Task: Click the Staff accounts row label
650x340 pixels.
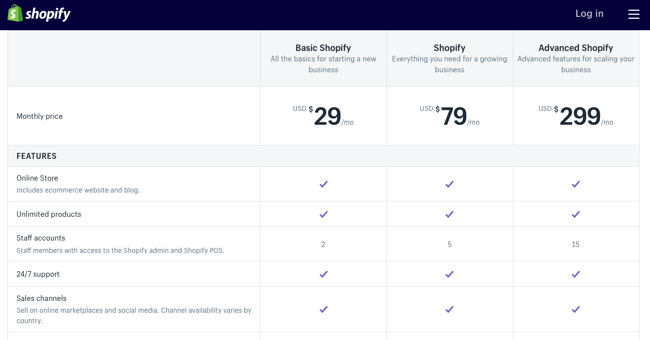Action: point(41,238)
